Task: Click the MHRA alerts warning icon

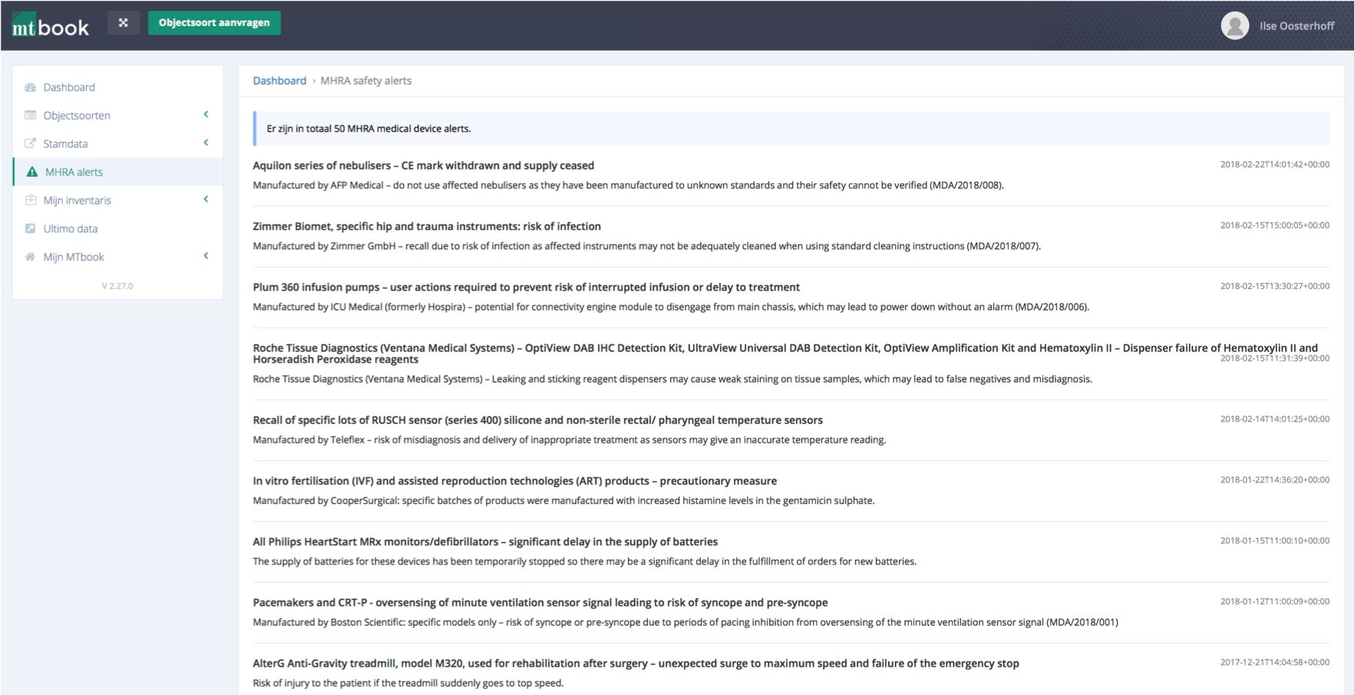Action: click(31, 172)
